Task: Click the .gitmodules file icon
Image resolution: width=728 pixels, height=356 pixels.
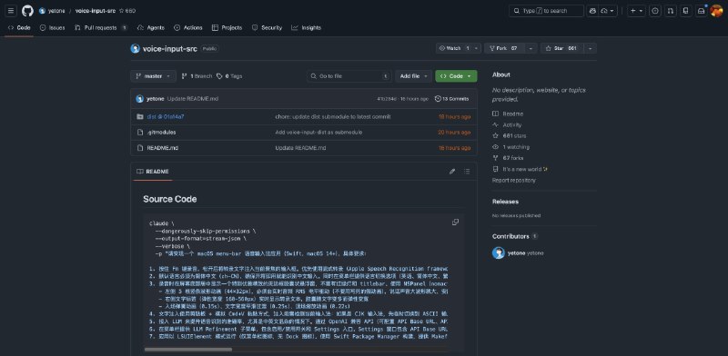Action: [140, 133]
